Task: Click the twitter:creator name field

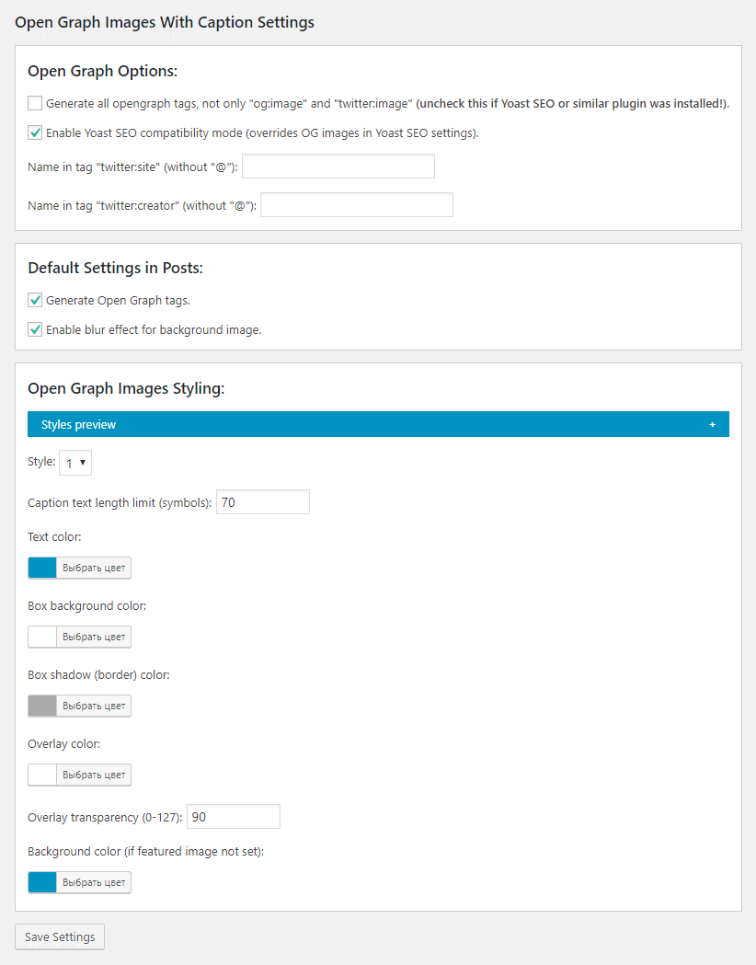Action: coord(357,205)
